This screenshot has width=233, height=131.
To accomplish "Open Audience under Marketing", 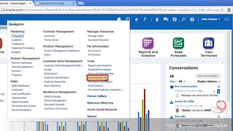I will tap(16, 40).
